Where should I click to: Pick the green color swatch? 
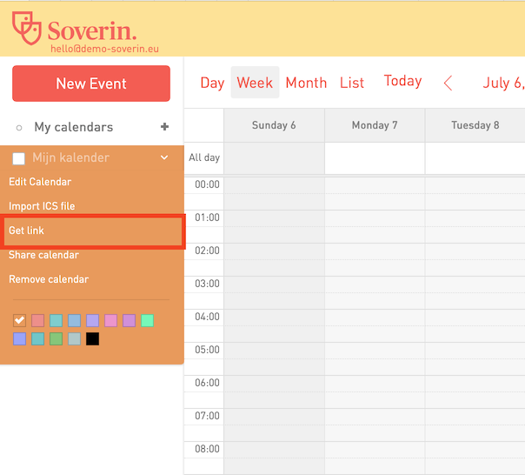(x=56, y=339)
